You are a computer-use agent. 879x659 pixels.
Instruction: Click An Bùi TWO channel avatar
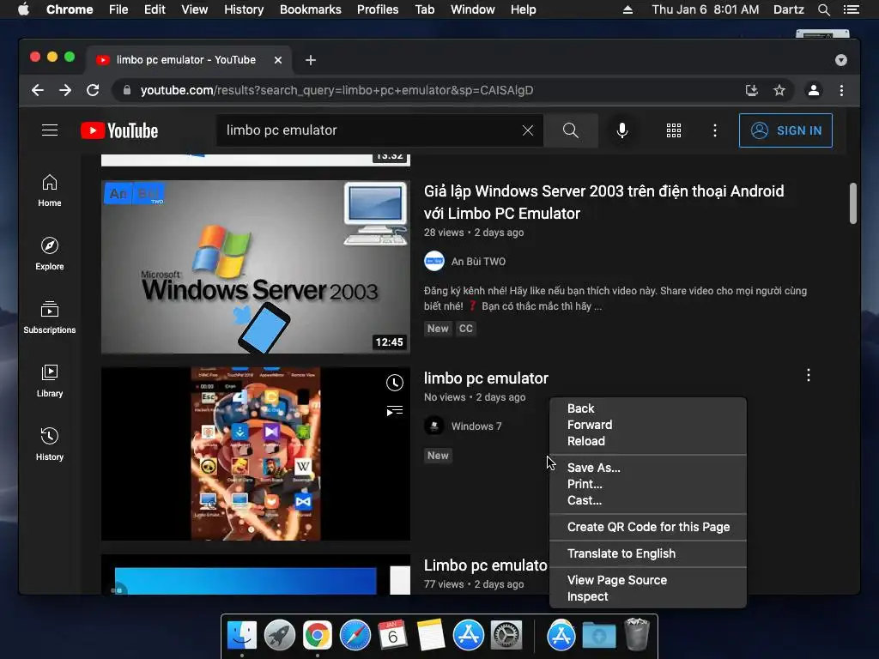433,261
